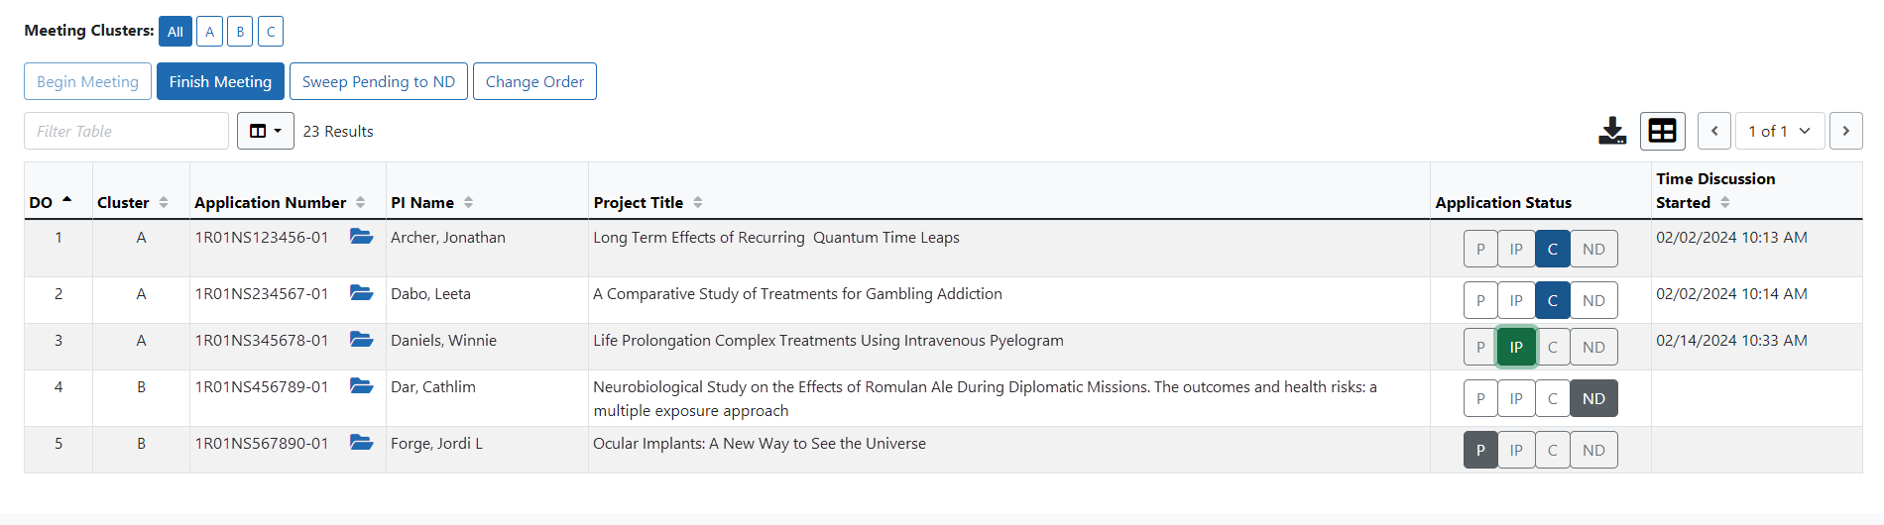Screen dimensions: 1884x525
Task: Focus the Filter Table input
Action: tap(126, 131)
